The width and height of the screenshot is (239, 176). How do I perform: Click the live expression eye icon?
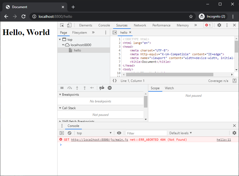[x=119, y=133]
